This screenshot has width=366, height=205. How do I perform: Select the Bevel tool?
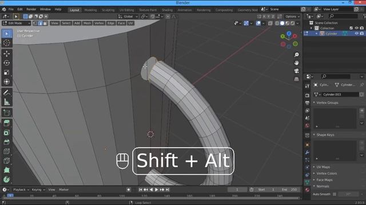[x=6, y=142]
